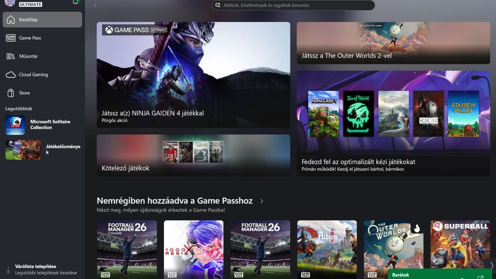The height and width of the screenshot is (279, 496).
Task: Focus the game search field
Action: pyautogui.click(x=293, y=5)
